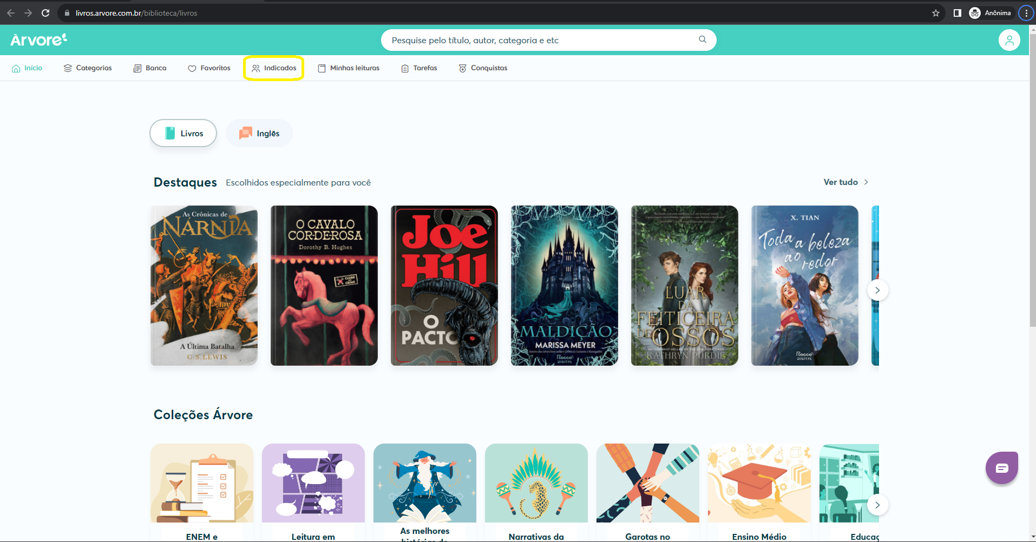Toggle the browser side panel icon

958,13
